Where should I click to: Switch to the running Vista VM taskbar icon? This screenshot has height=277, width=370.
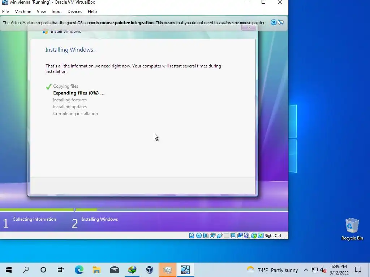pyautogui.click(x=185, y=269)
